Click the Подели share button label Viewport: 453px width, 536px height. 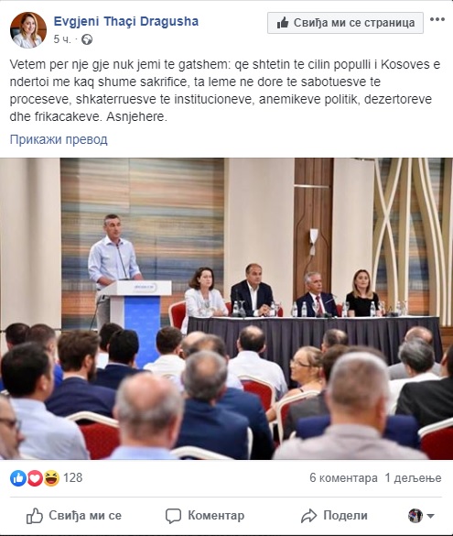click(x=345, y=516)
